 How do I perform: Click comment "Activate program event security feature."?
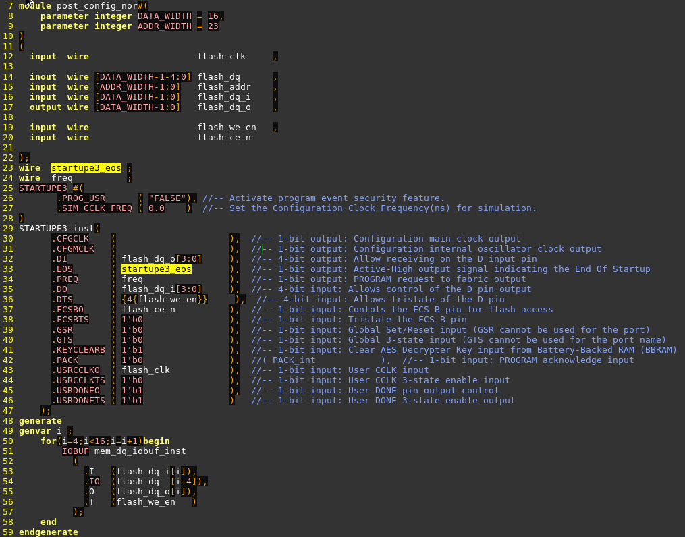[337, 198]
